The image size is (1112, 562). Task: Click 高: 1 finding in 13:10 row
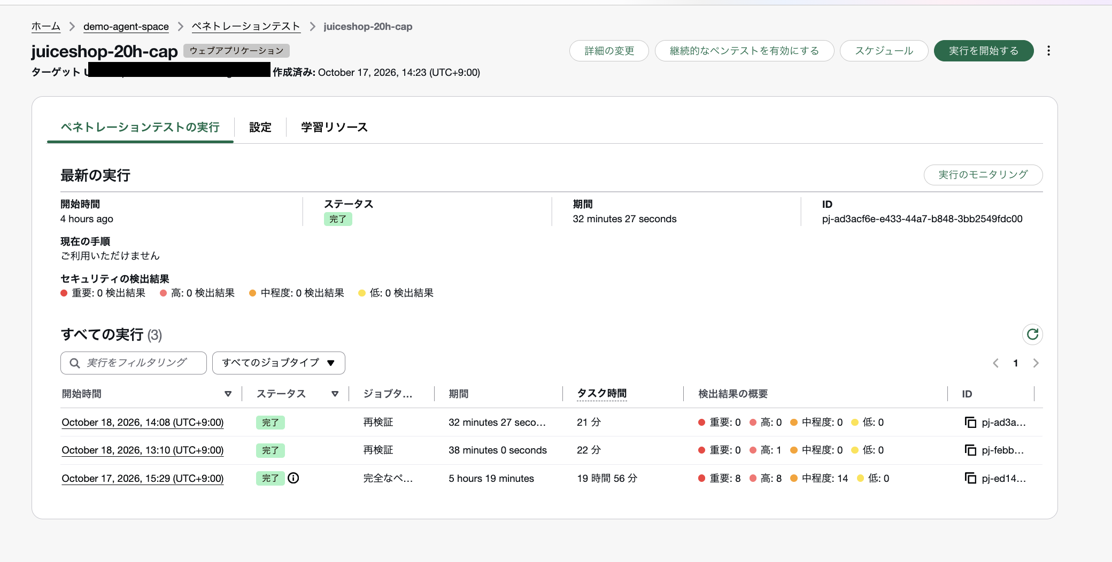pos(766,450)
